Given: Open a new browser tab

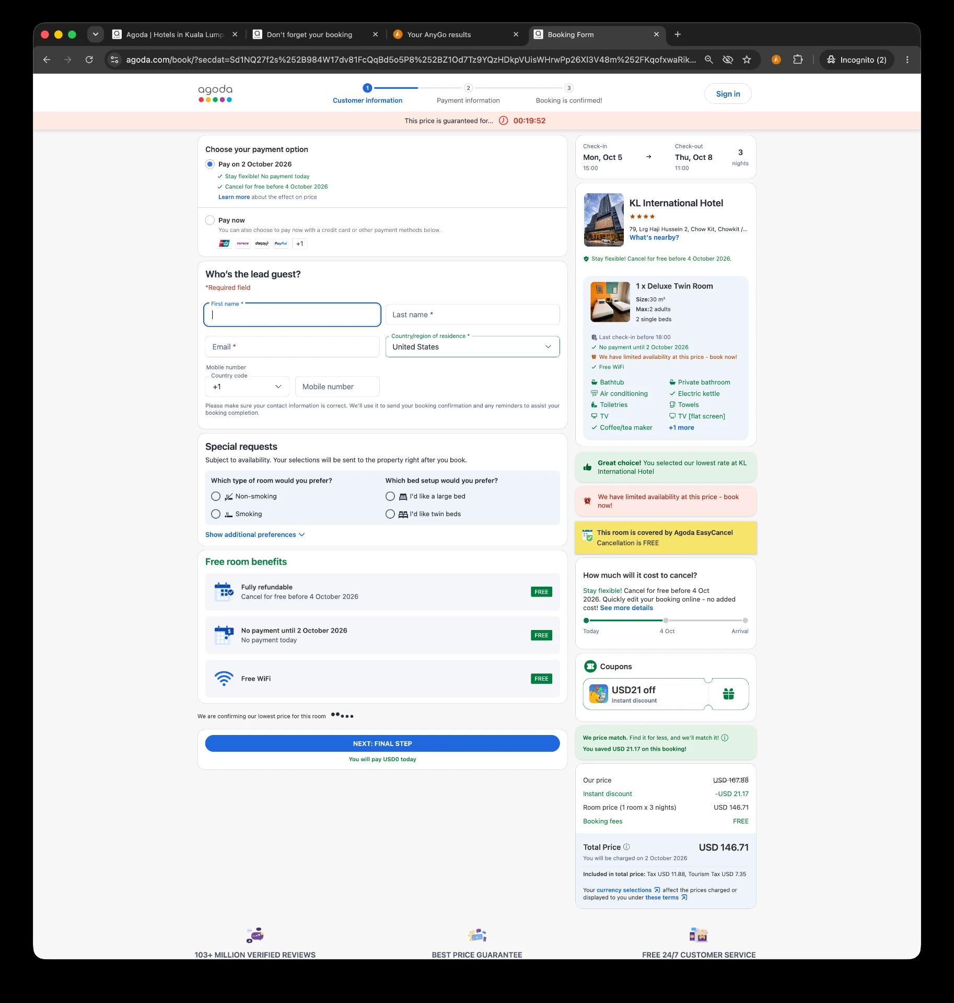Looking at the screenshot, I should [x=678, y=34].
